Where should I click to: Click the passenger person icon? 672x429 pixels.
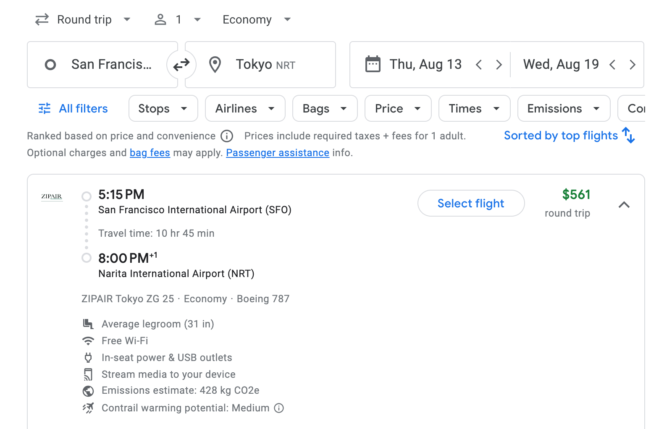[x=160, y=19]
